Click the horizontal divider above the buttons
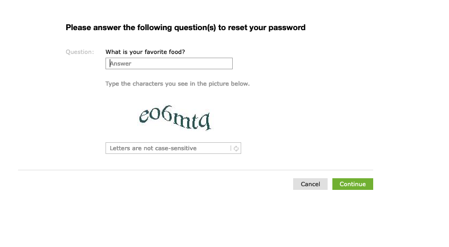449x247 pixels. pyautogui.click(x=195, y=170)
